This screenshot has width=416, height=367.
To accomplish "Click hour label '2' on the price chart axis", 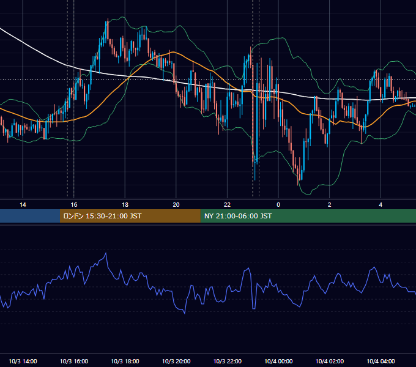I will tap(330, 205).
